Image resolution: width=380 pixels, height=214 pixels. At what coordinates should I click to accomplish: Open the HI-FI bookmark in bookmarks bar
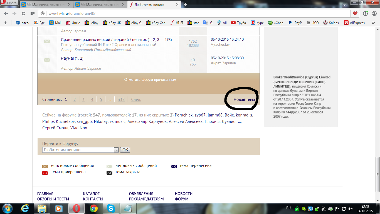(x=176, y=23)
